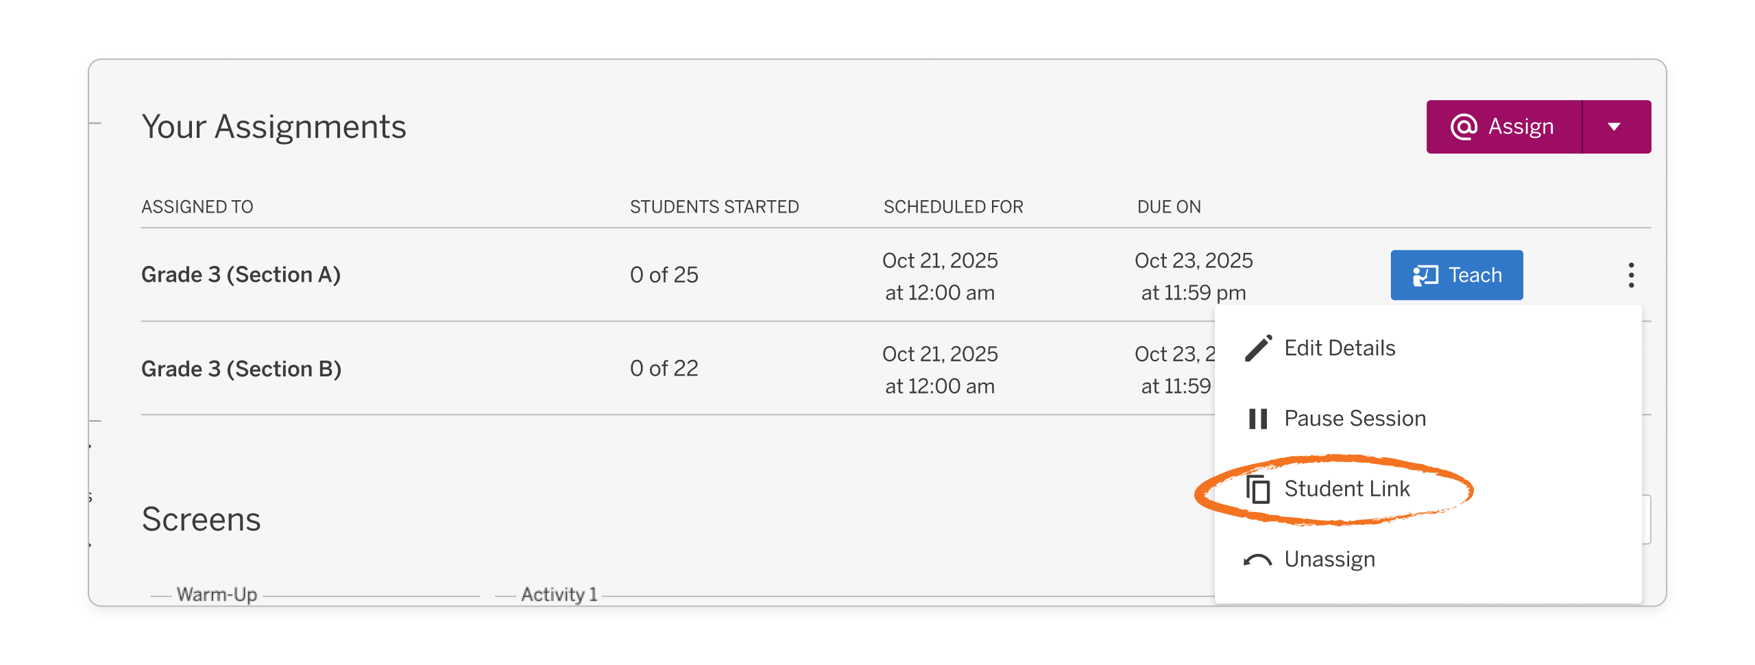
Task: Click the copy icon beside Student Link
Action: click(x=1260, y=489)
